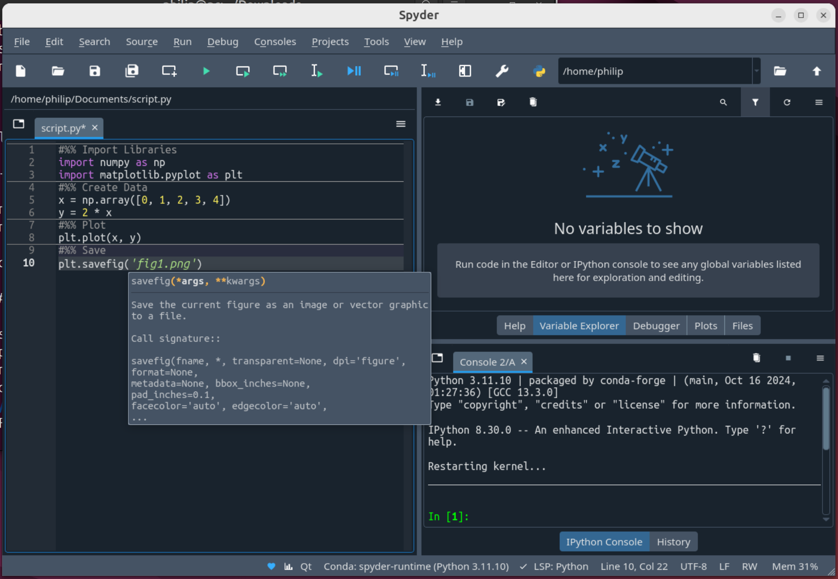The width and height of the screenshot is (838, 579).
Task: Select the Variable Explorer tab
Action: coord(579,326)
